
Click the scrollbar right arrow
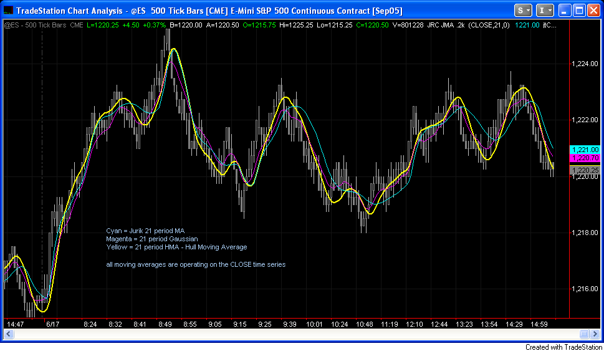tap(595, 334)
